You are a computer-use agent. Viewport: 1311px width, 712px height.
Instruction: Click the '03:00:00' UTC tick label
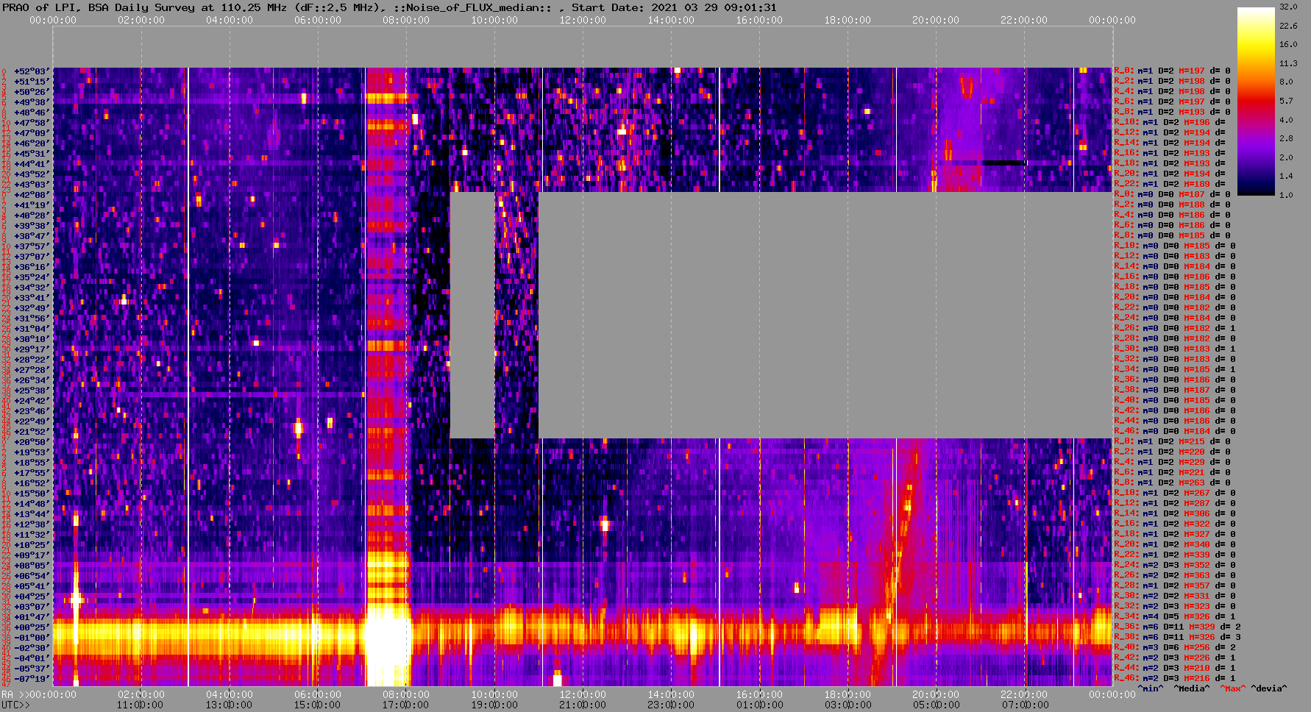coord(848,705)
